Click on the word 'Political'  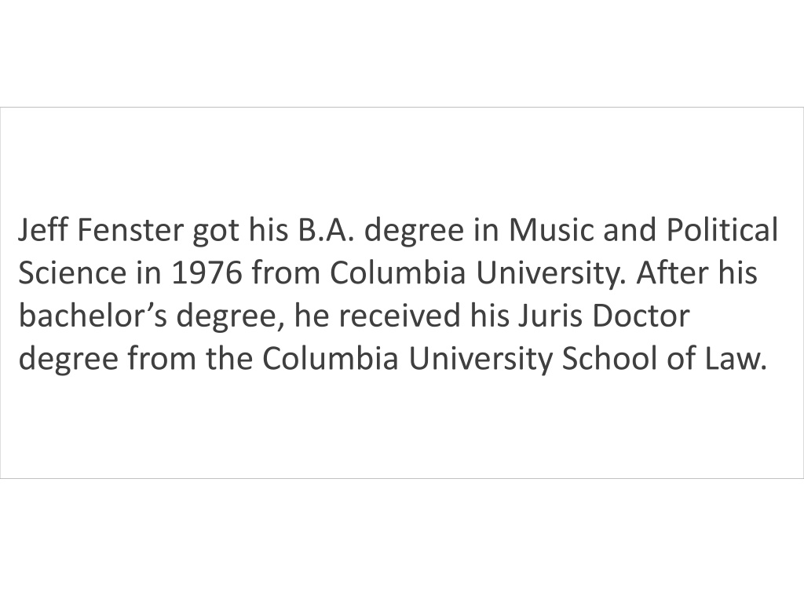click(x=722, y=230)
